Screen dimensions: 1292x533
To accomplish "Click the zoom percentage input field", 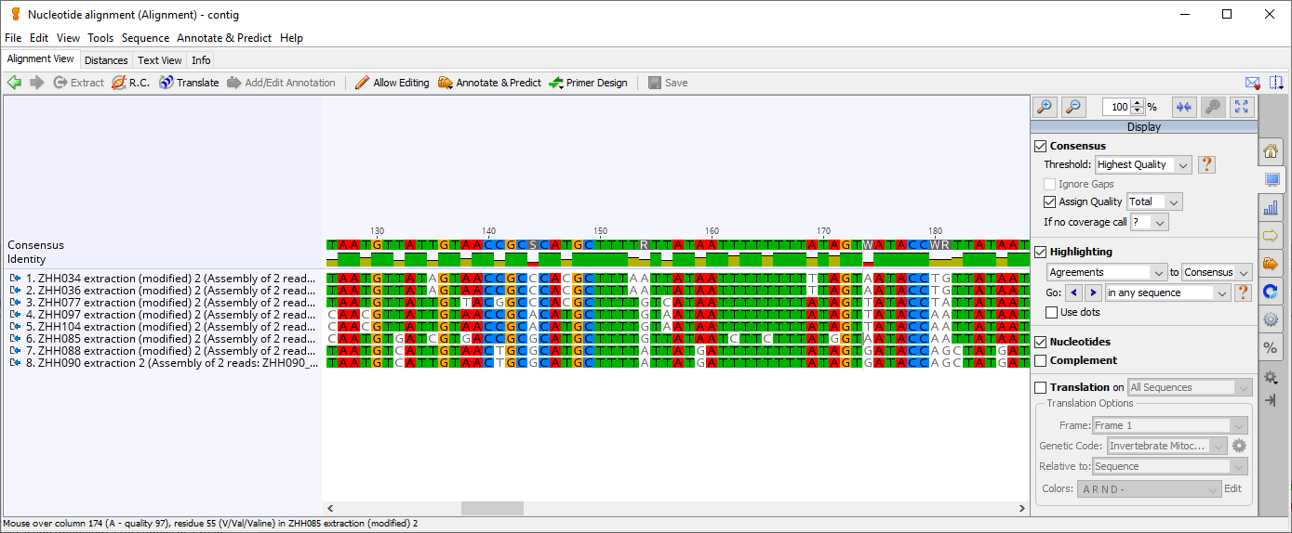I will 1116,107.
